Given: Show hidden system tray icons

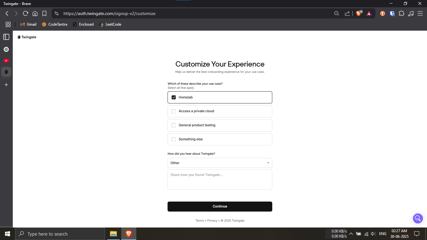Looking at the screenshot, I should click(351, 234).
